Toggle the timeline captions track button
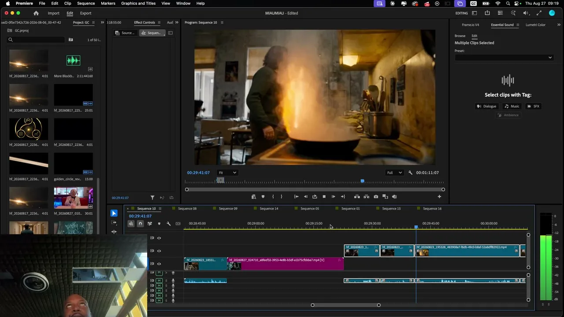564x317 pixels. 178,224
